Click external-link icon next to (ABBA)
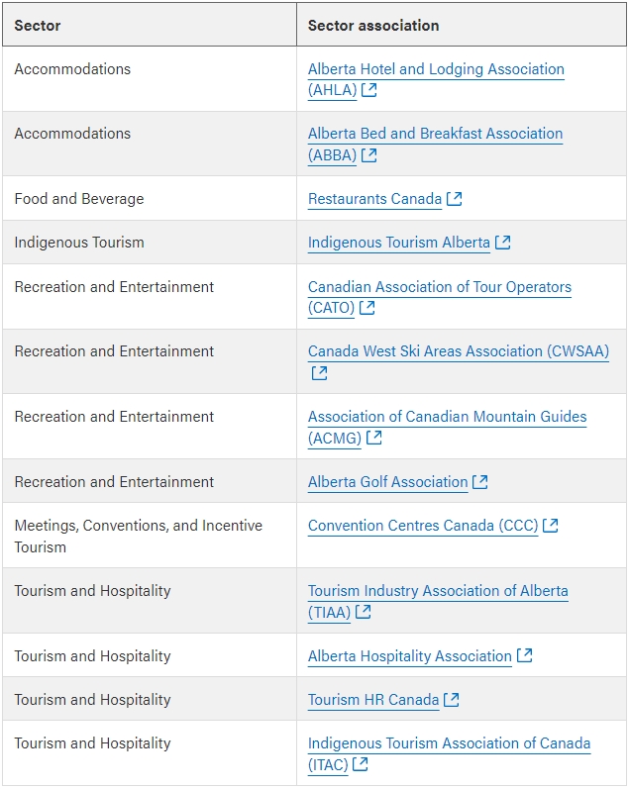This screenshot has width=629, height=789. tap(369, 155)
